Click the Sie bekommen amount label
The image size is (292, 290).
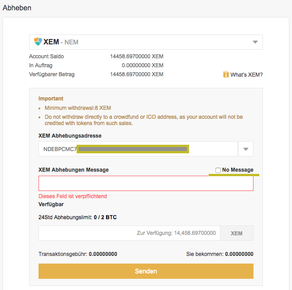[219, 254]
